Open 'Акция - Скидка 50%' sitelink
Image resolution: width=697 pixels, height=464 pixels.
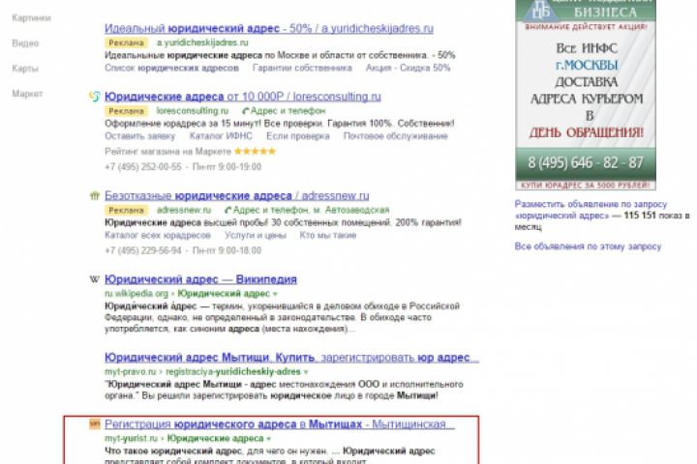coord(409,68)
